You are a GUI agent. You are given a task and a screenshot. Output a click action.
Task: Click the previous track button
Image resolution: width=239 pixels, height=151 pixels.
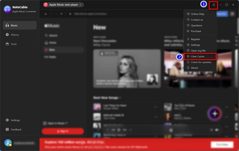(x=113, y=130)
